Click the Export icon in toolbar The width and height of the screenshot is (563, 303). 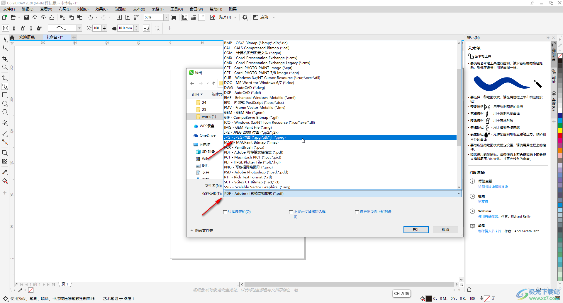click(x=128, y=17)
